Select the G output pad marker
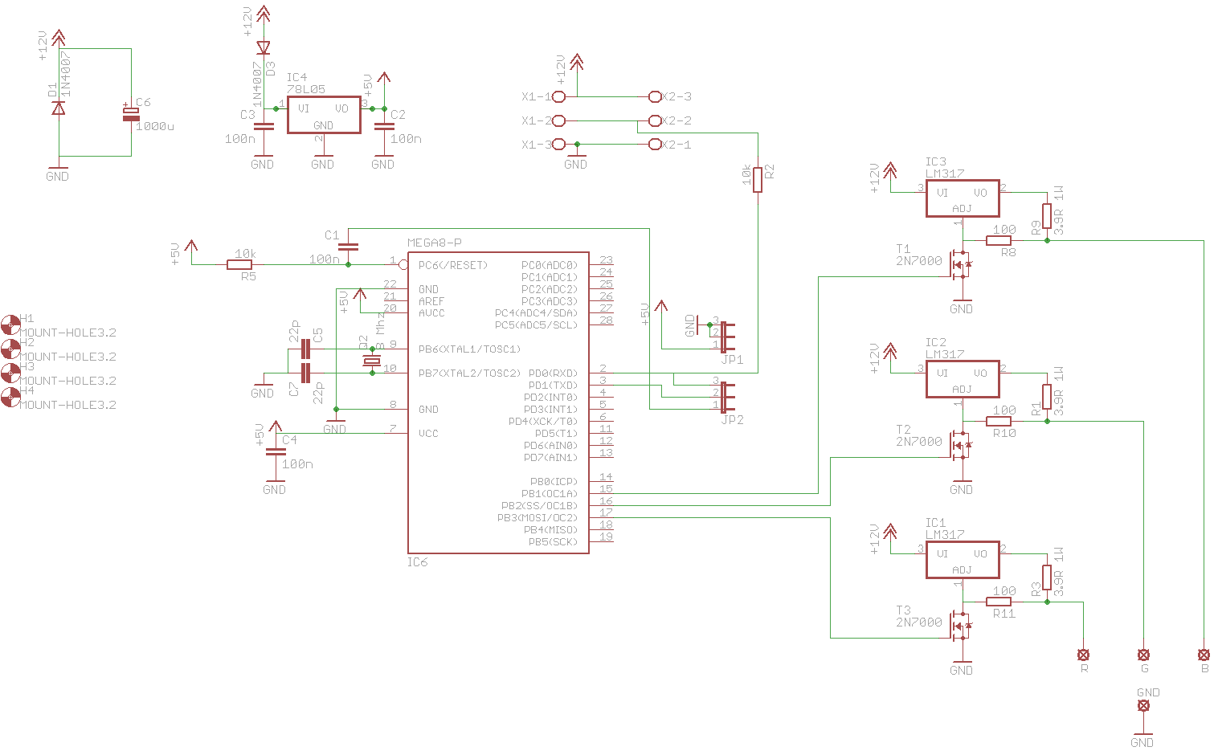Screen dimensions: 1214x751 [1143, 655]
